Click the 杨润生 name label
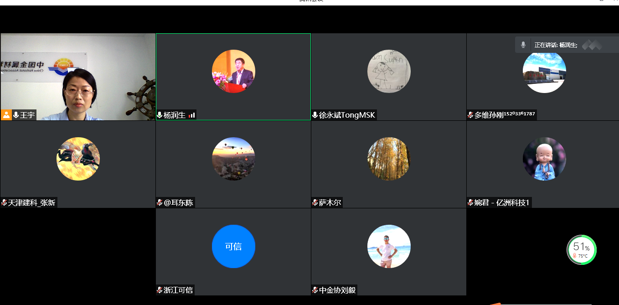 (x=175, y=115)
